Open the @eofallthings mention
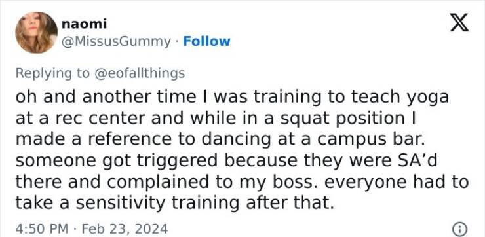This screenshot has width=485, height=237. pos(139,73)
